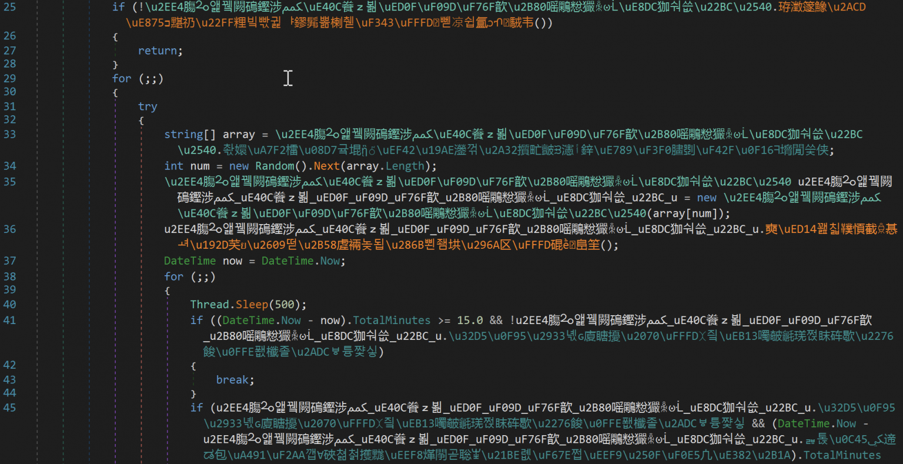Click the TotalMinutes property on line 41
Screen dimensions: 903x464
[x=392, y=320]
